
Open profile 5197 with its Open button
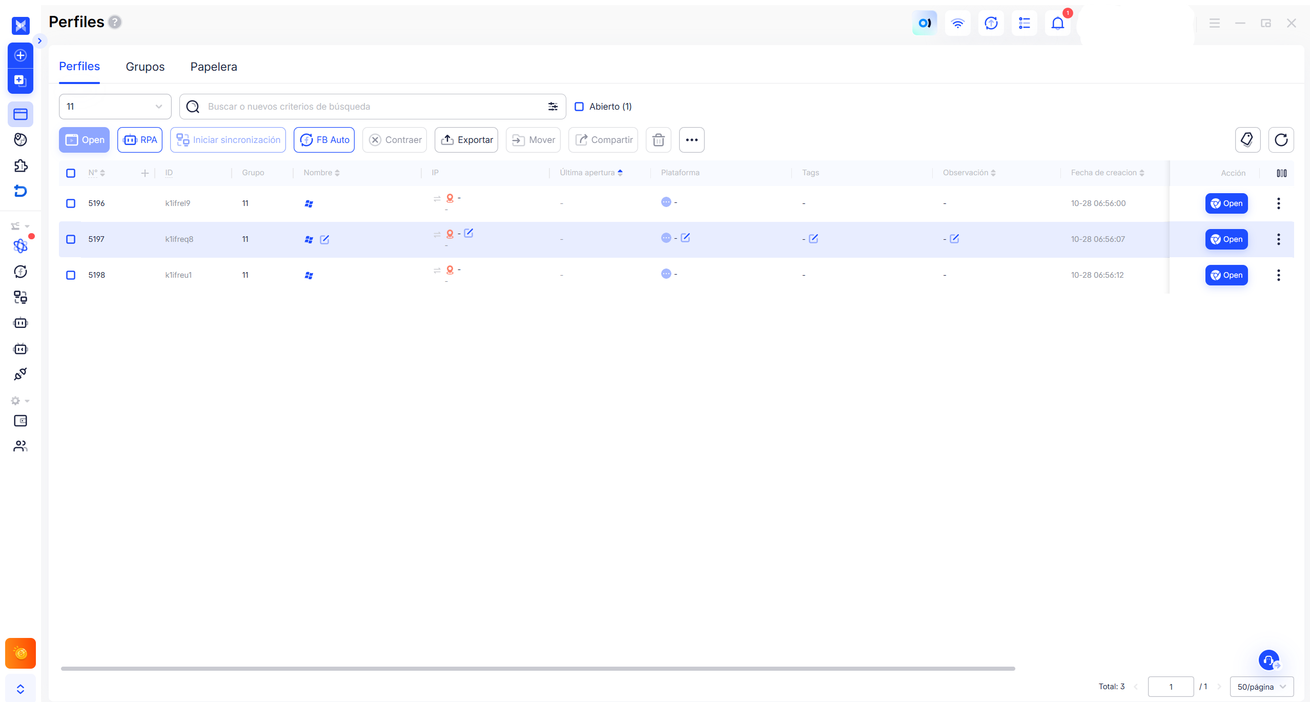click(x=1226, y=239)
